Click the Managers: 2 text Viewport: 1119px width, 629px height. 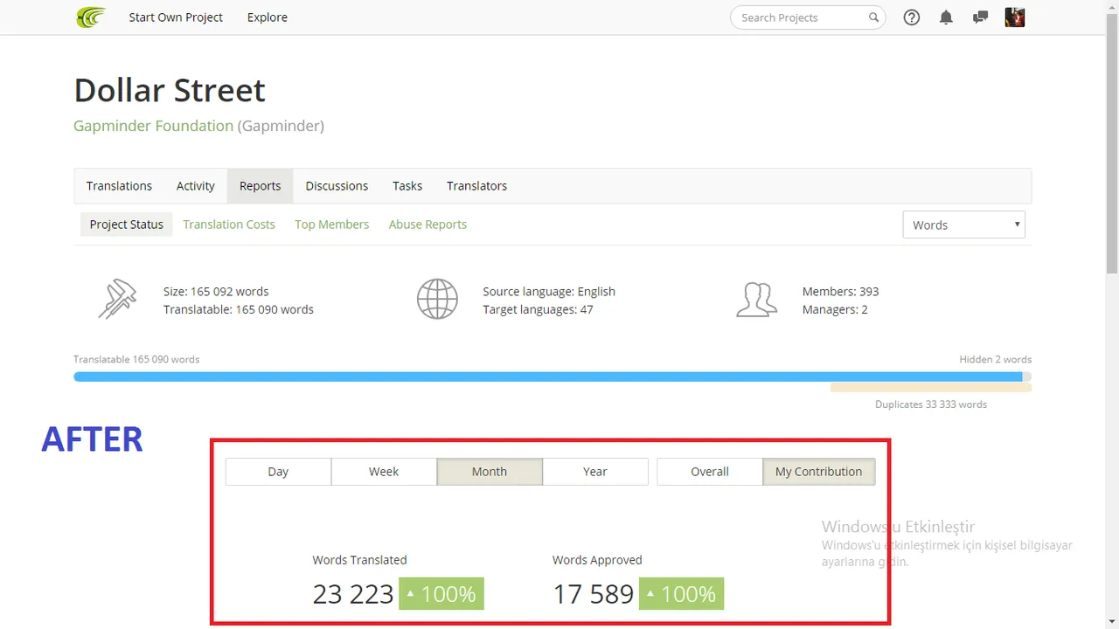[835, 310]
